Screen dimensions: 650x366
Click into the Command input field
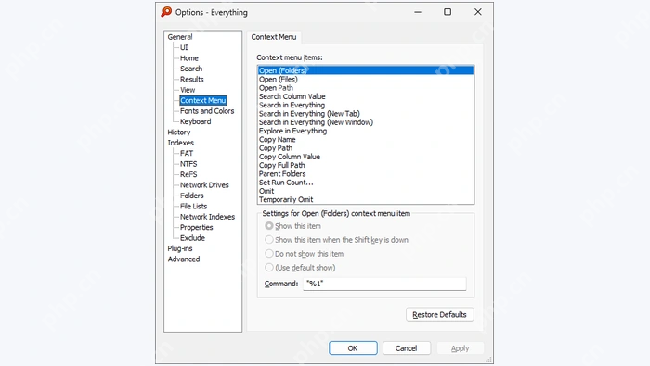pos(384,284)
